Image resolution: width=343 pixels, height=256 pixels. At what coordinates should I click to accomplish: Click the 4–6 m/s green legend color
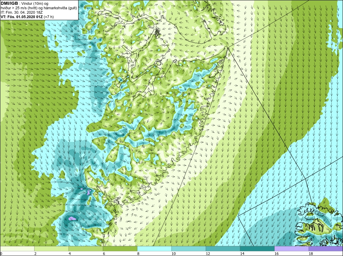coord(86,249)
